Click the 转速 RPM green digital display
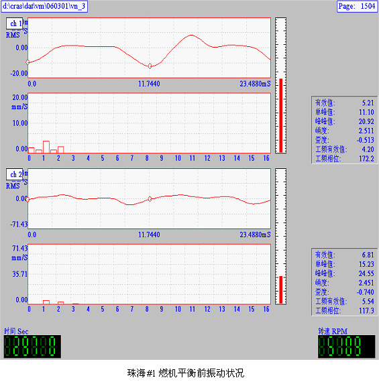This screenshot has width=379, height=382. [x=347, y=346]
